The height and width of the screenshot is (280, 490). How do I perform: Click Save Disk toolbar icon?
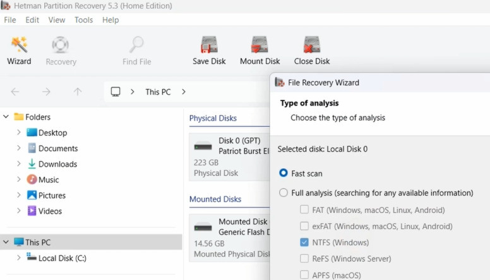209,45
